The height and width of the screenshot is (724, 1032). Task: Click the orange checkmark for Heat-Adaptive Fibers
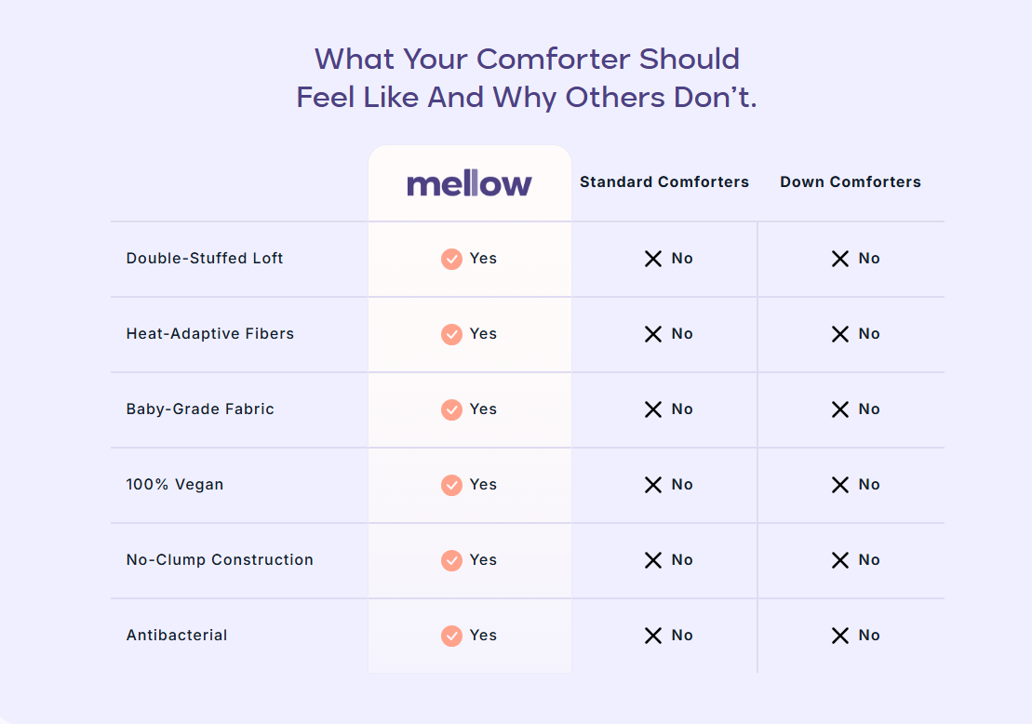pyautogui.click(x=451, y=334)
